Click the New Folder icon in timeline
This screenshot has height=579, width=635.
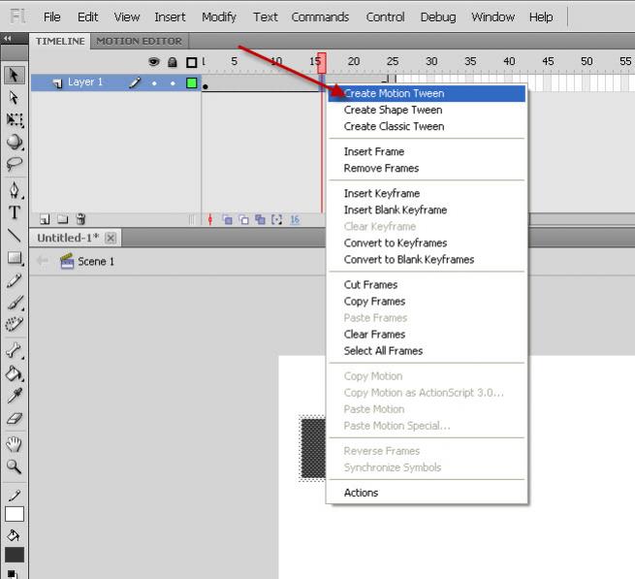[62, 219]
